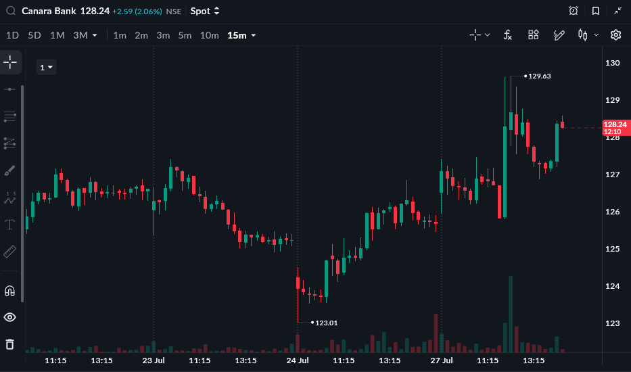Click the 24 Jul date label

click(x=298, y=361)
